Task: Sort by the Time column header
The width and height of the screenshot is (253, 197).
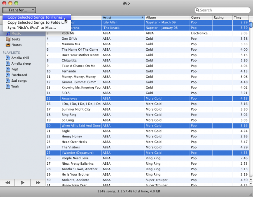Action: pyautogui.click(x=241, y=18)
